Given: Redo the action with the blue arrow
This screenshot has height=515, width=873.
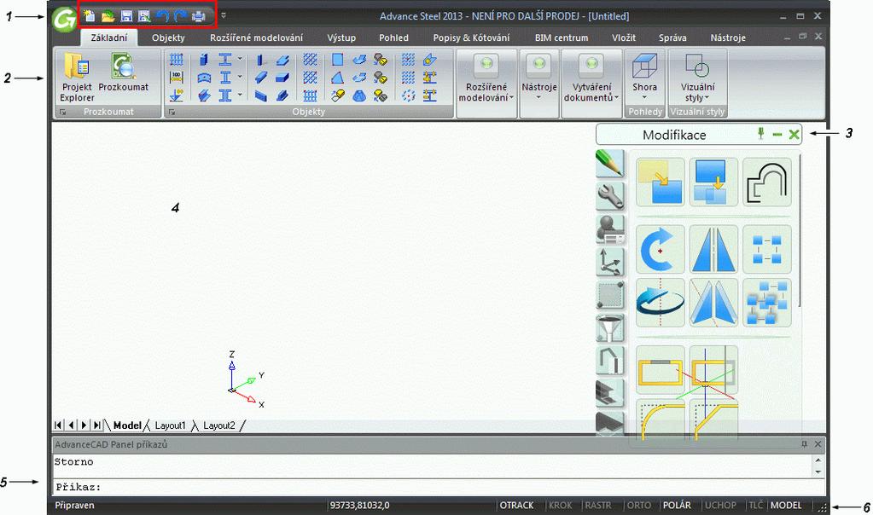Looking at the screenshot, I should pos(180,16).
